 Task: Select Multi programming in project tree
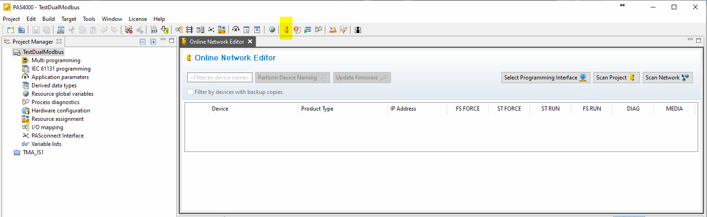(56, 60)
